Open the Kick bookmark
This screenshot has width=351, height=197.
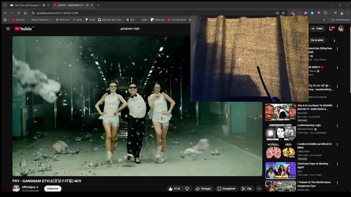[x=130, y=20]
